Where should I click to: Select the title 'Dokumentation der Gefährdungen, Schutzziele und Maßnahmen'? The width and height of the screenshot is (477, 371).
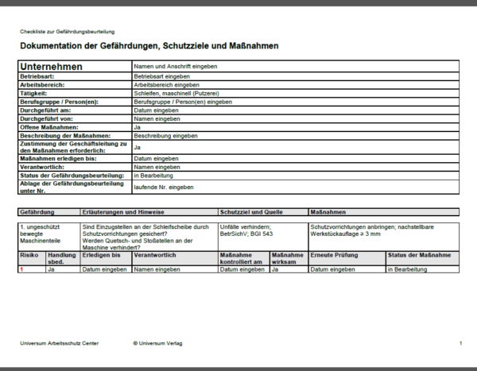pos(149,46)
